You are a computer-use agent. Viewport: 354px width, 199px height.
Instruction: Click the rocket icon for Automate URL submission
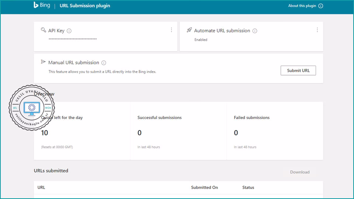pyautogui.click(x=189, y=30)
